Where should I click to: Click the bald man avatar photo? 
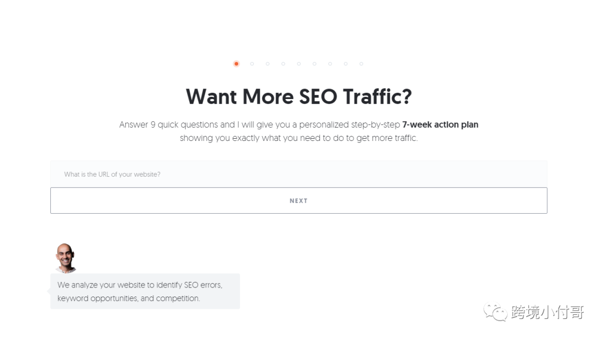[65, 258]
